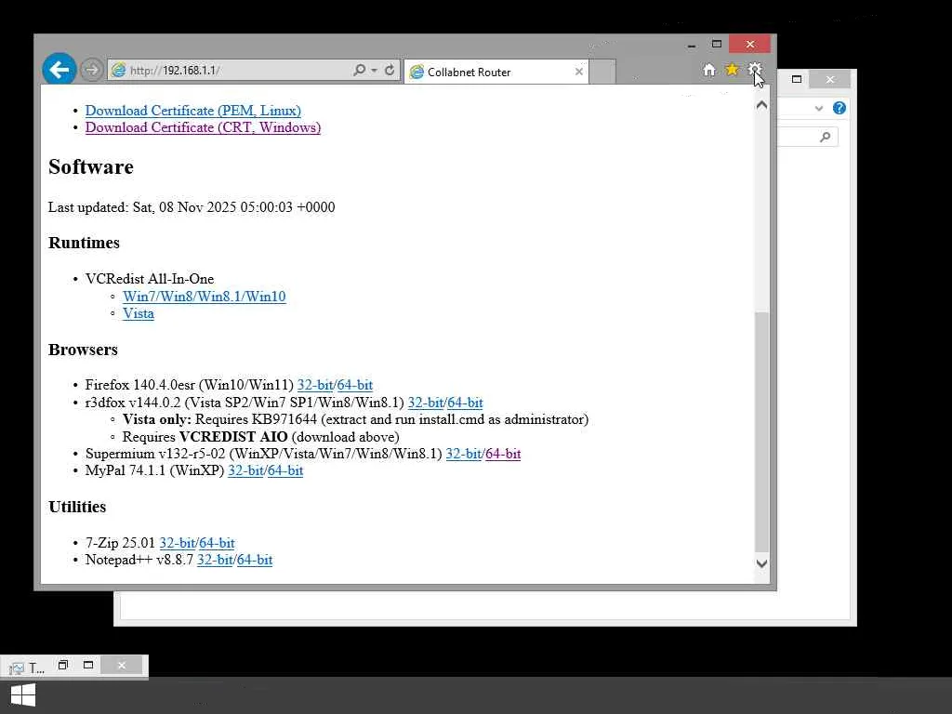Maximize the background window
The width and height of the screenshot is (952, 714).
tap(797, 79)
